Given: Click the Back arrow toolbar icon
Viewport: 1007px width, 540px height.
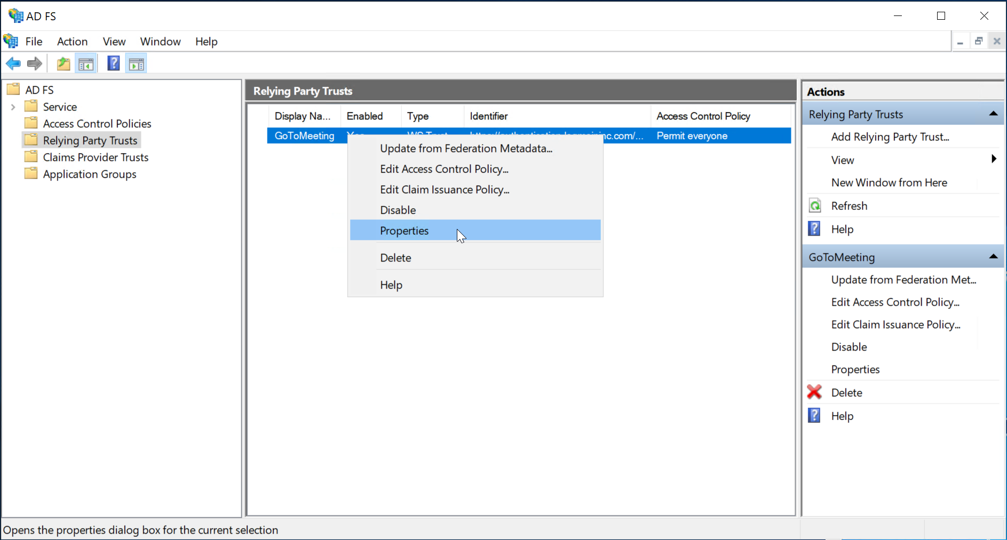Looking at the screenshot, I should point(13,64).
